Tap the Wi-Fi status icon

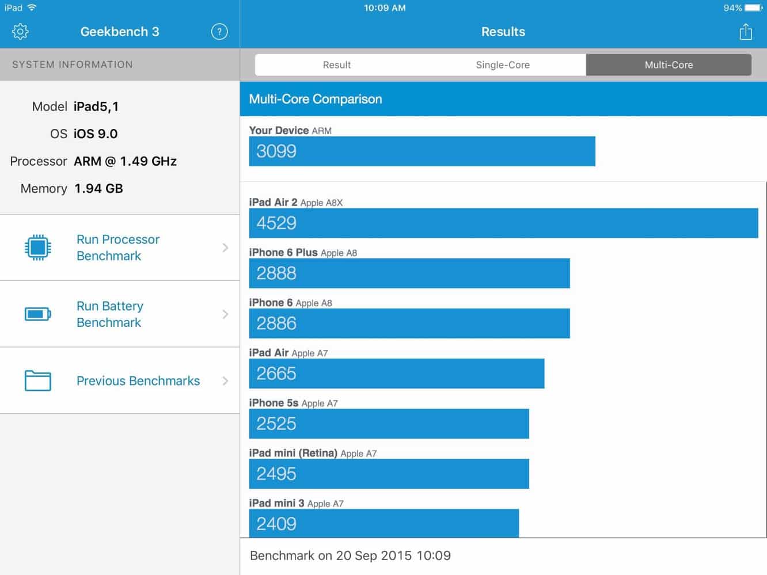(x=32, y=7)
